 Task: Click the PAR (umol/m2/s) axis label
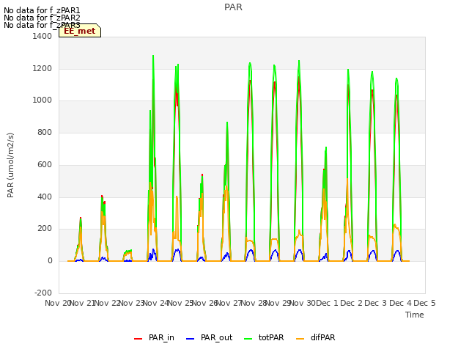pyautogui.click(x=10, y=165)
